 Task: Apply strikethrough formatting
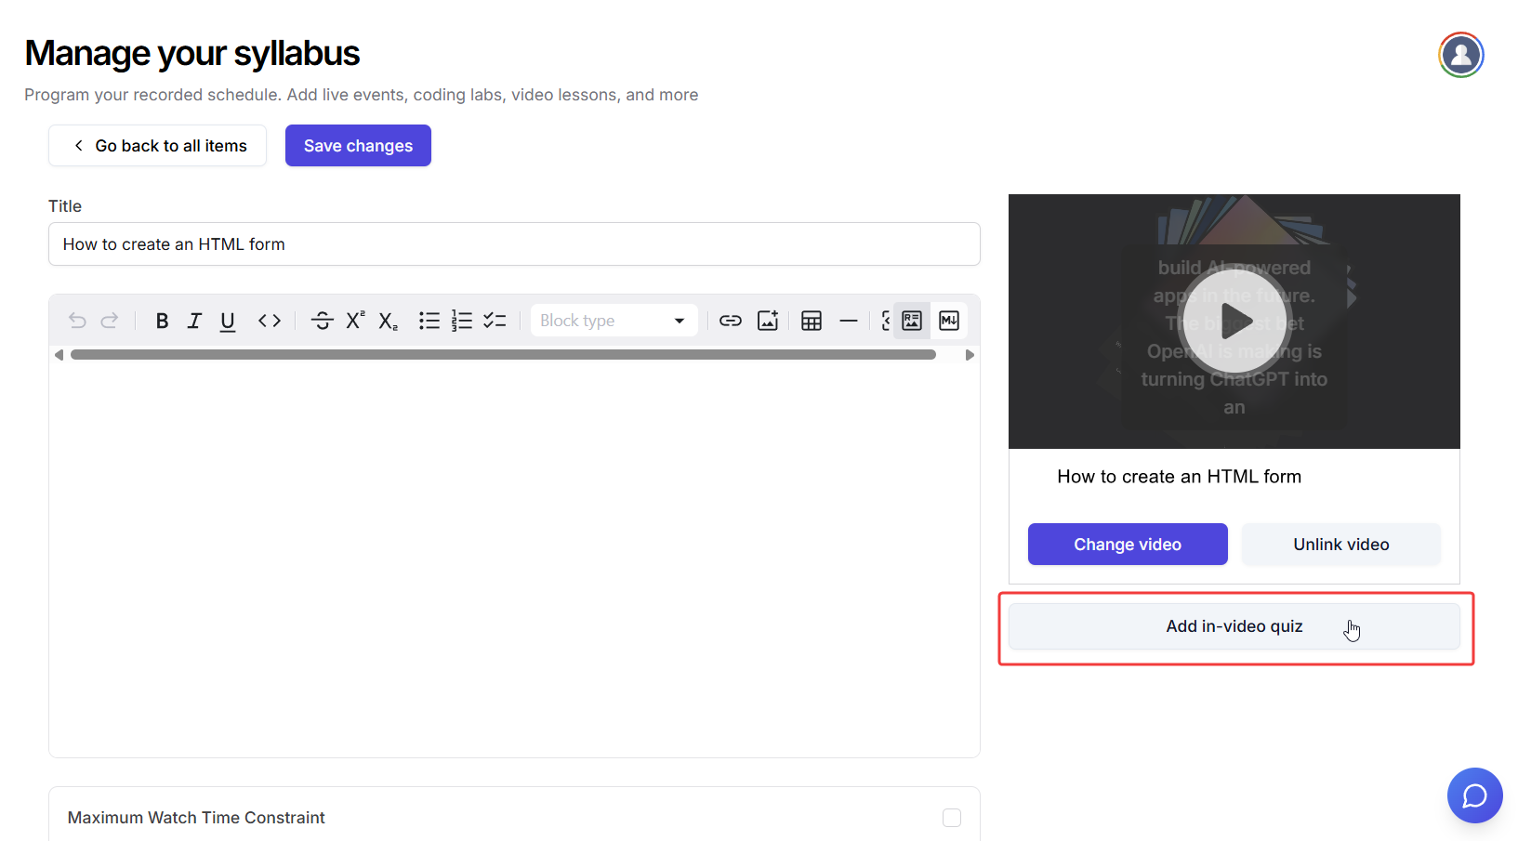tap(323, 321)
